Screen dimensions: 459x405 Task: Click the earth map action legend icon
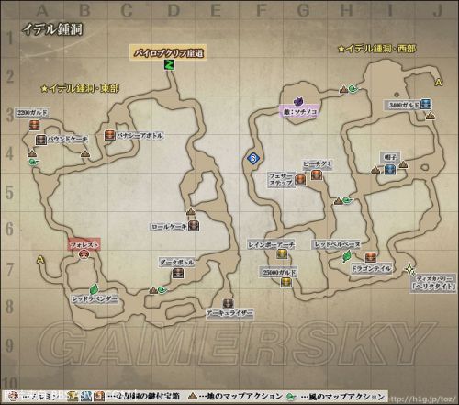194,397
